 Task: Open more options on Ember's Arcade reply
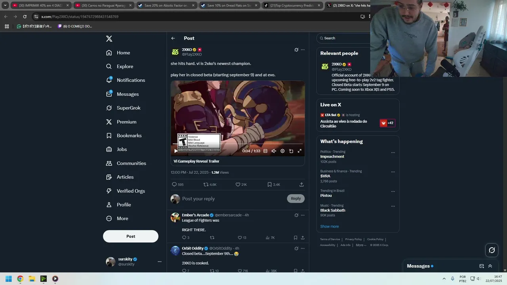coord(303,215)
